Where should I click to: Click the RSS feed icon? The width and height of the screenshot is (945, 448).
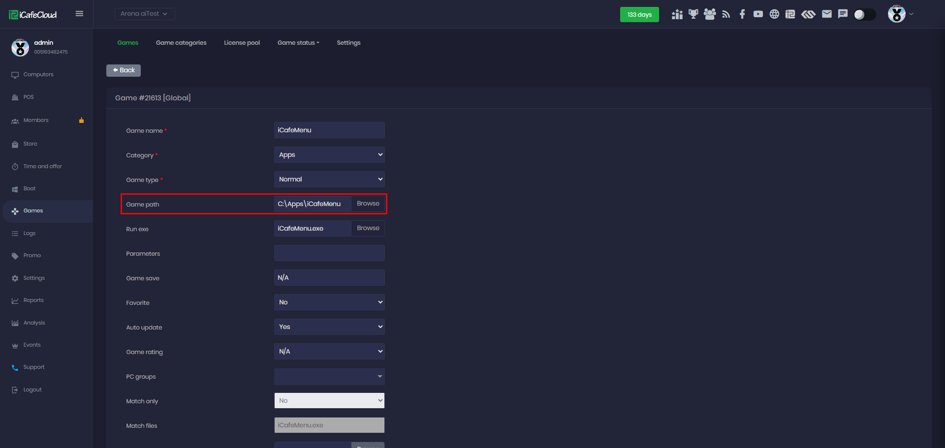click(726, 14)
